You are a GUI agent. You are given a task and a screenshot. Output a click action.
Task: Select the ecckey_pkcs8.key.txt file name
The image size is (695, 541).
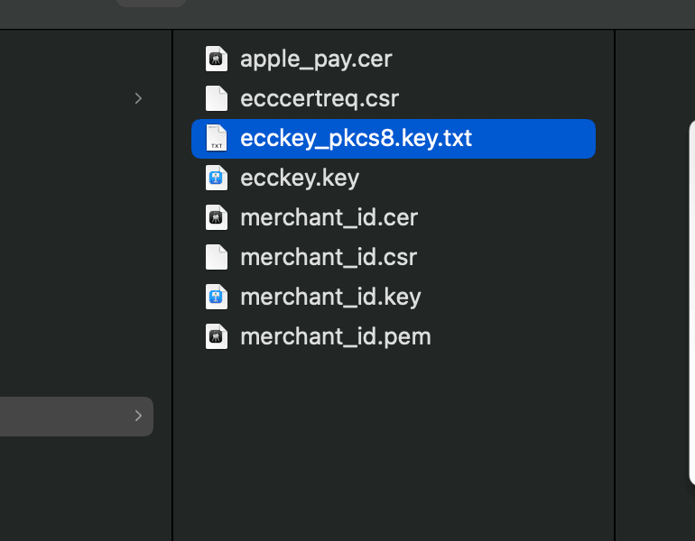pos(356,139)
